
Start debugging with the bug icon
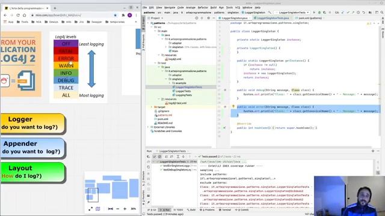[x=319, y=12]
